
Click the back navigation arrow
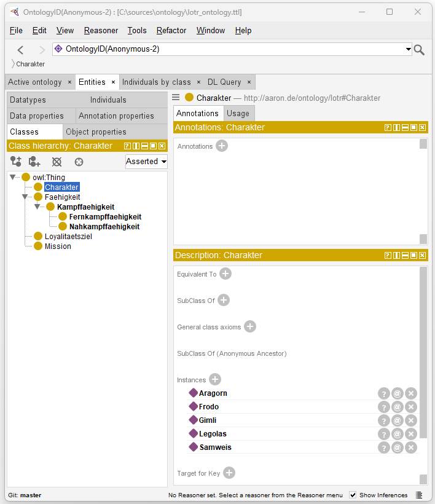[21, 50]
